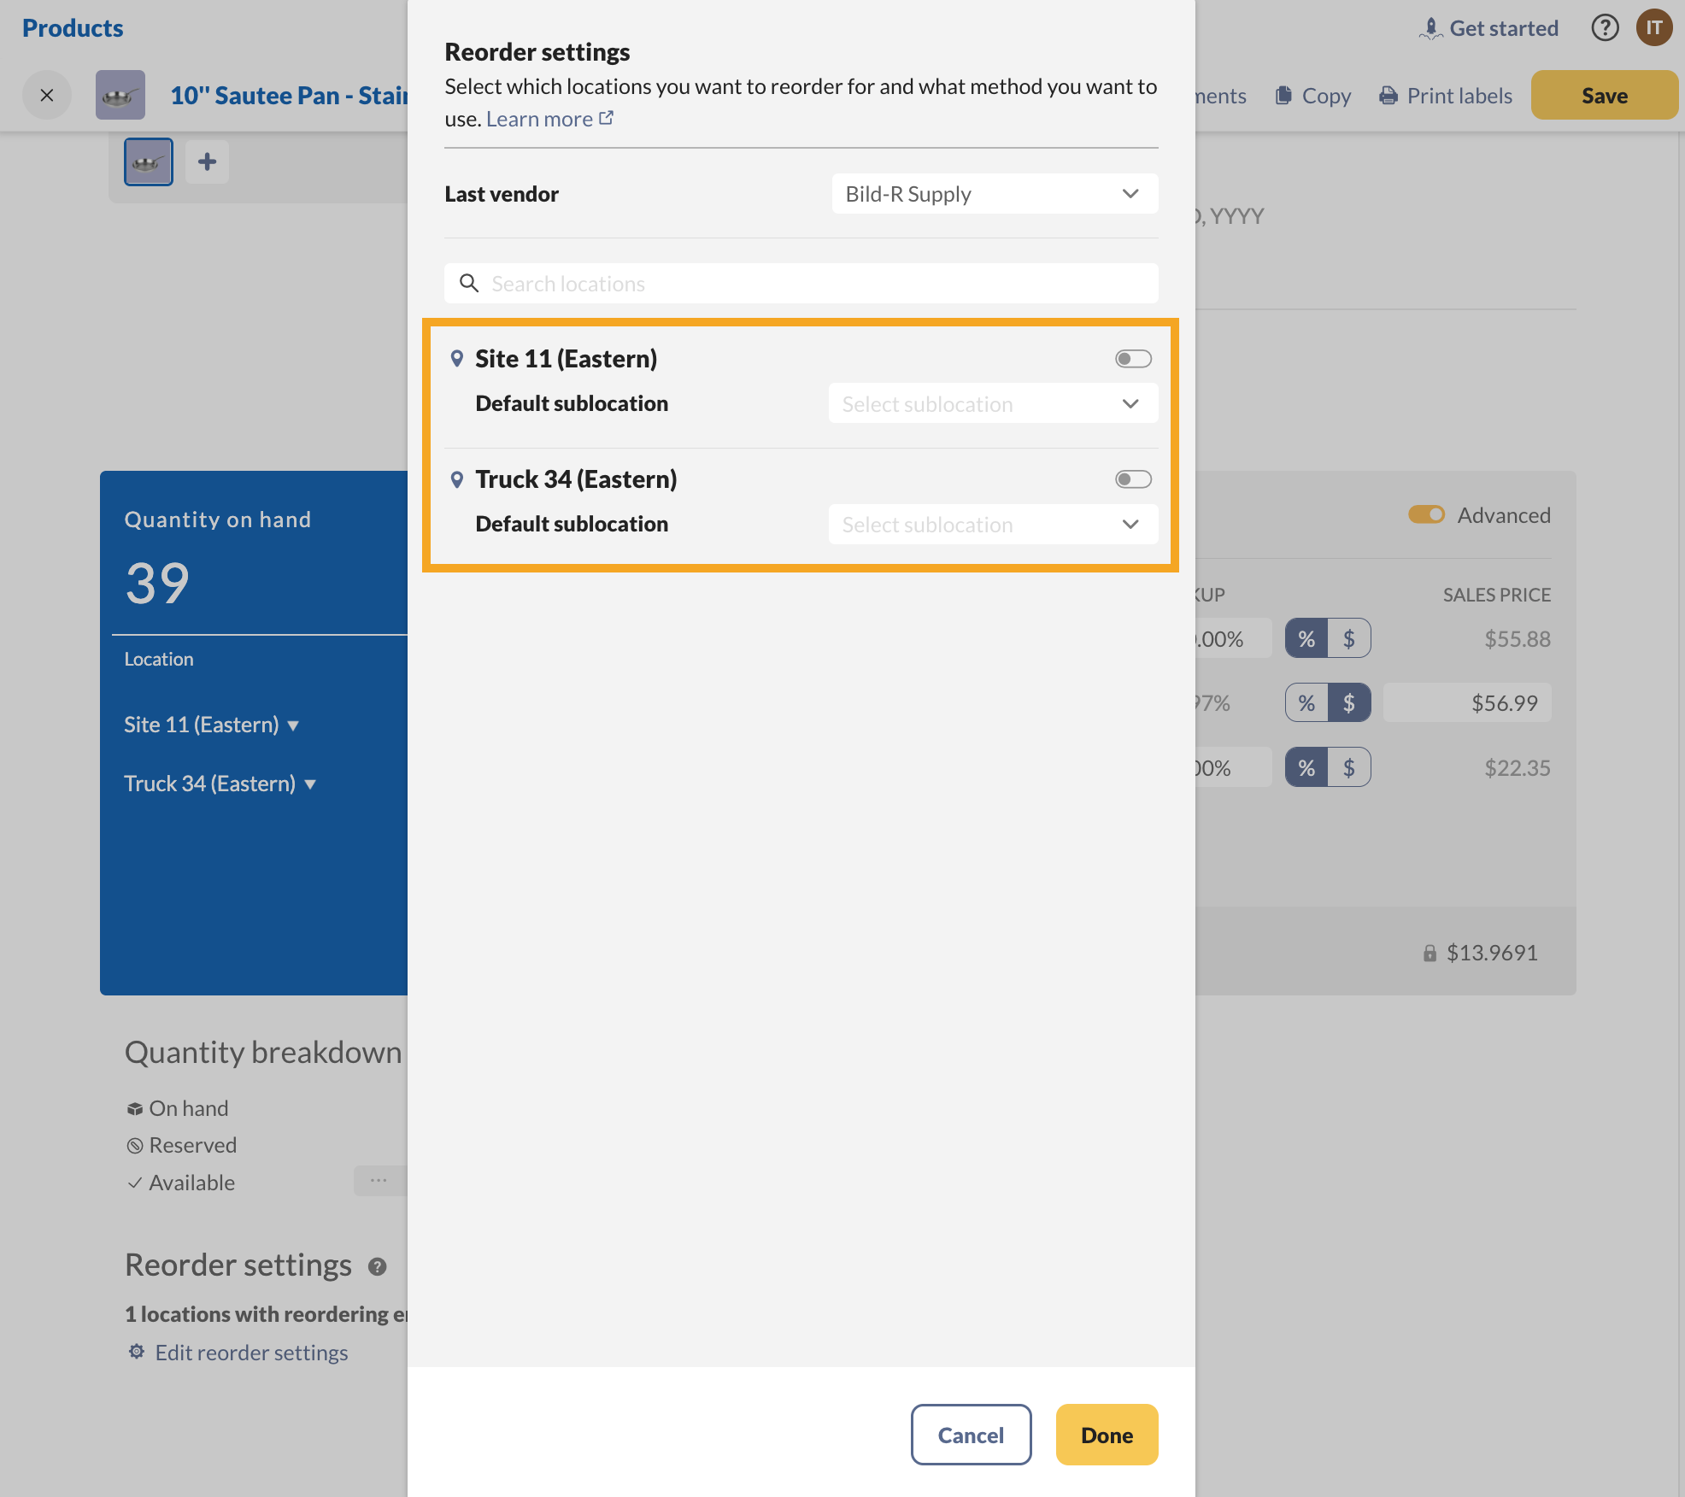This screenshot has height=1497, width=1685.
Task: Open the IT user avatar menu
Action: pos(1654,28)
